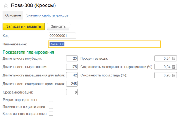Click Длительность выращивания field showing 175
The height and width of the screenshot is (120, 179).
click(72, 67)
